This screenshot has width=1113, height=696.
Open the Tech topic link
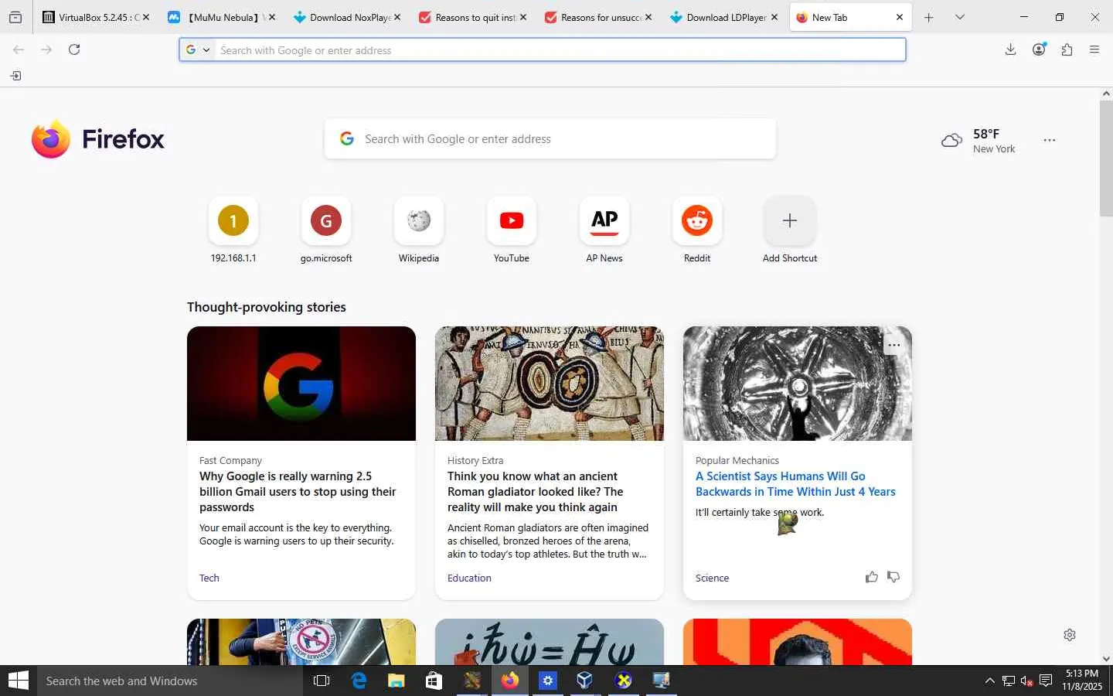[209, 578]
